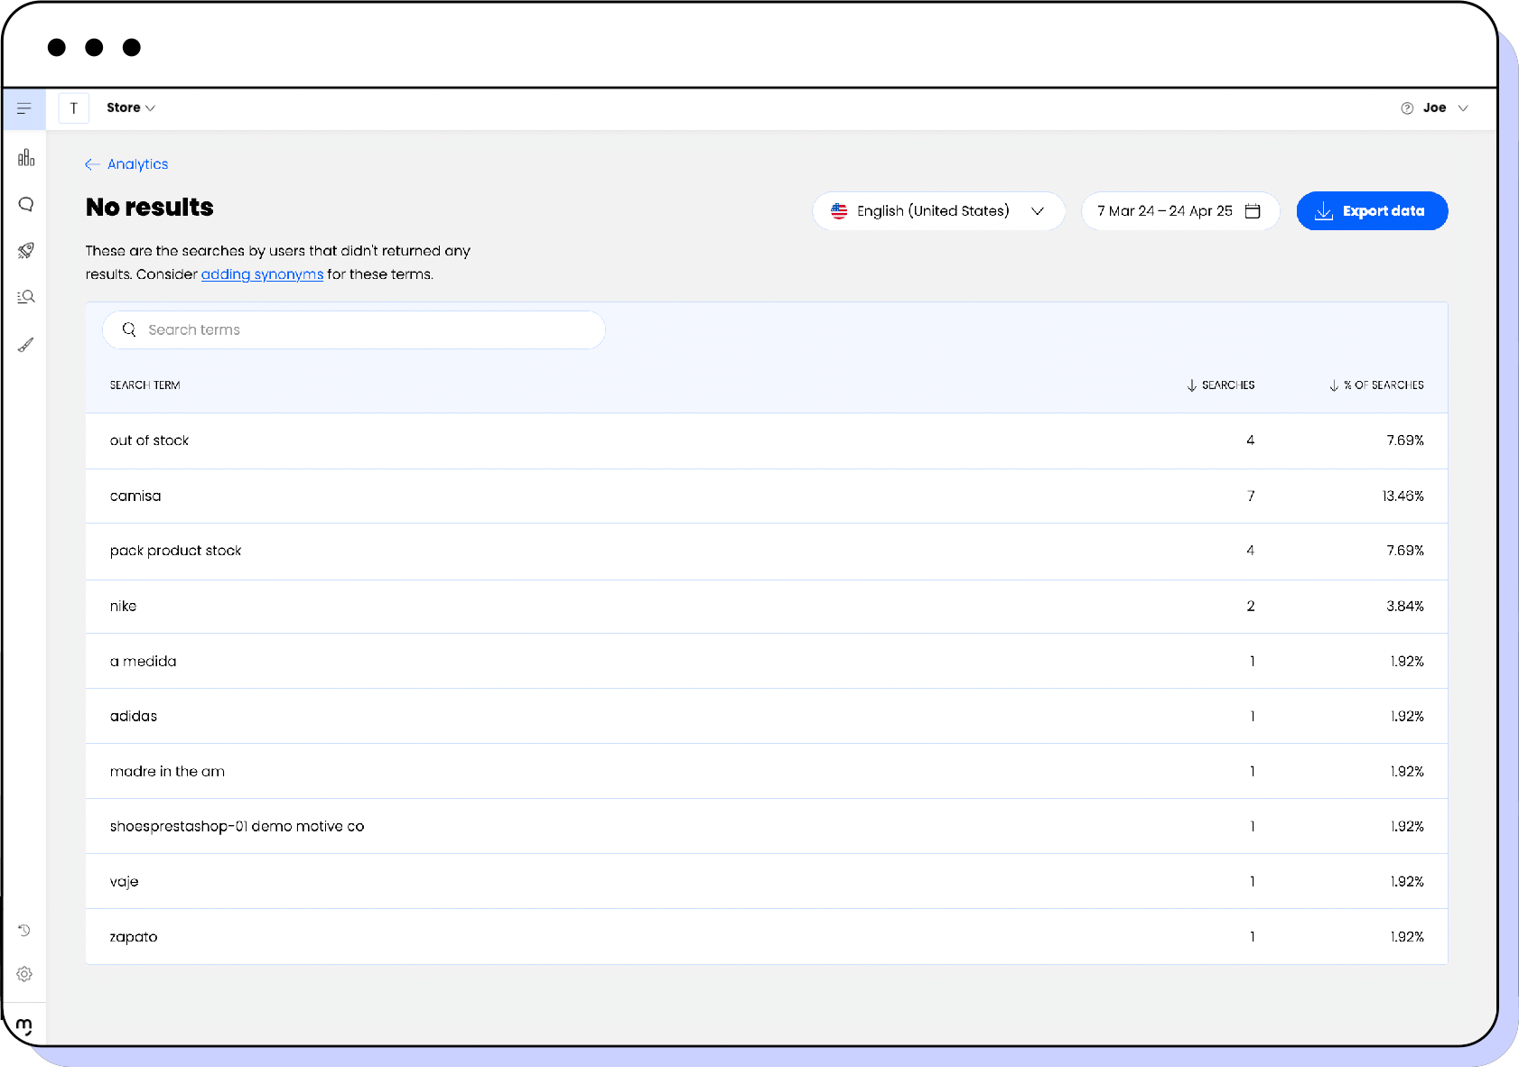Follow the adding synonyms link

(x=262, y=274)
